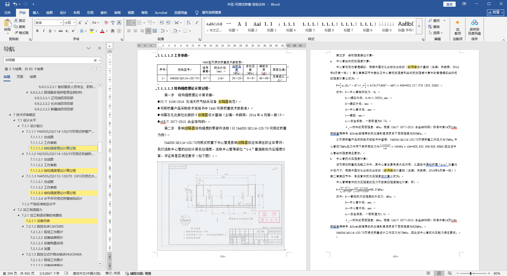This screenshot has height=276, width=507.
Task: Open the change case (Aa) dropdown
Action: [95, 23]
